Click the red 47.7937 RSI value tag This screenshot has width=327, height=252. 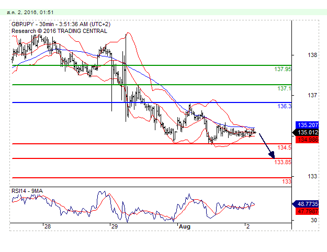click(x=308, y=211)
